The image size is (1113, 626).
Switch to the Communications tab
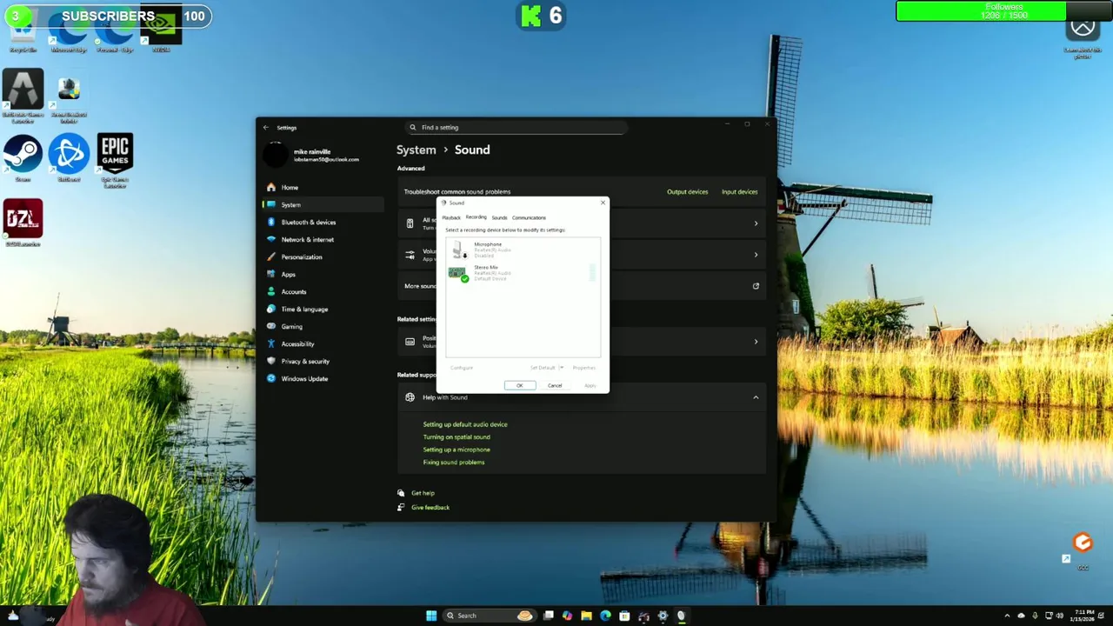click(x=529, y=217)
